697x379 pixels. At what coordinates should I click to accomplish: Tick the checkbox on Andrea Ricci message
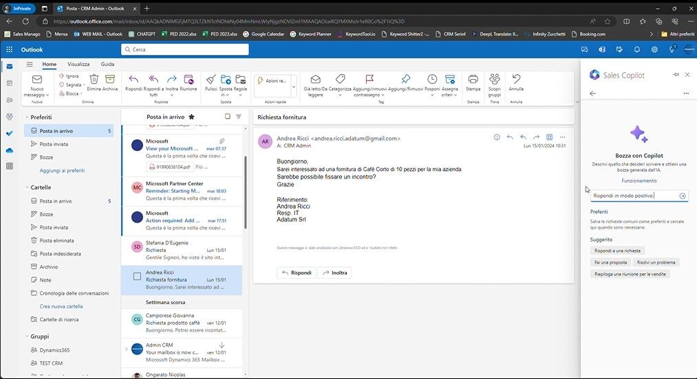(x=137, y=276)
